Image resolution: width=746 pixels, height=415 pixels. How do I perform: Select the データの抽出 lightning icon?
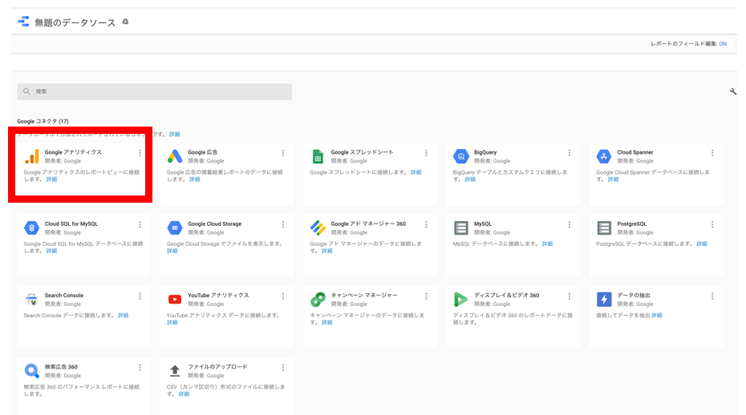point(604,300)
